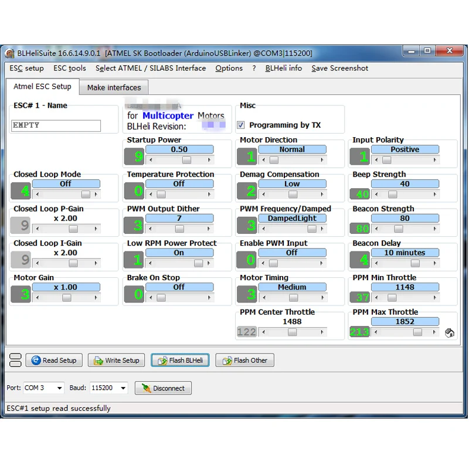This screenshot has height=469, width=469.
Task: Click the Closed Loop P-Gain value box showing 9
Action: (x=21, y=225)
